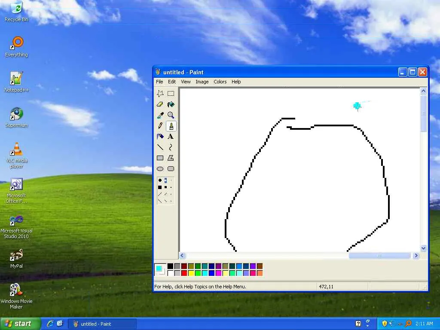This screenshot has width=440, height=330.
Task: Select the Text tool
Action: [171, 136]
